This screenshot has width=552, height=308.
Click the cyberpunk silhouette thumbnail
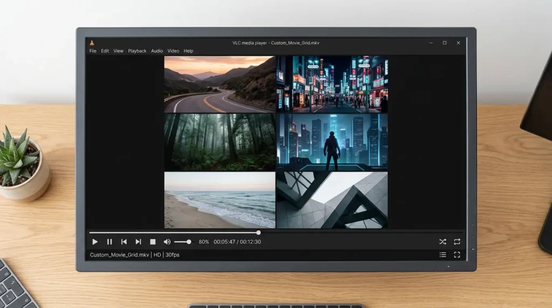coord(332,142)
